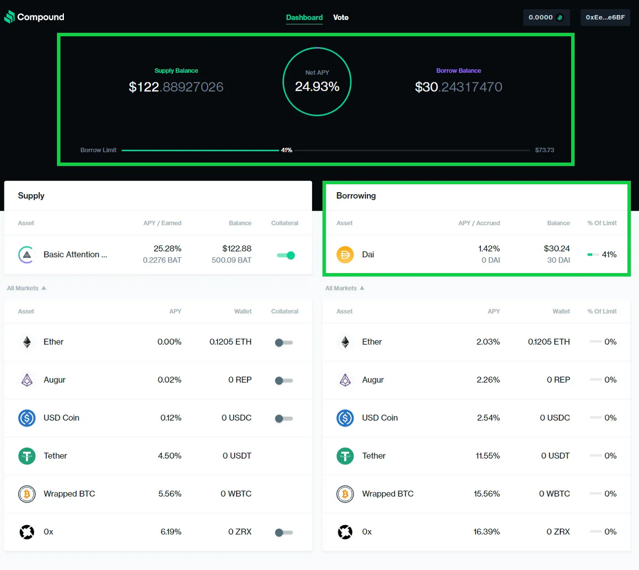
Task: Click the 25.28% APY for Basic Attention
Action: [168, 249]
